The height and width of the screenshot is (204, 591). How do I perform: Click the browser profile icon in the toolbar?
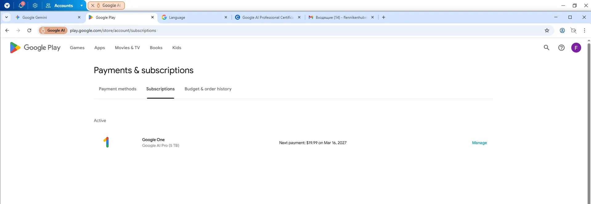pos(562,30)
